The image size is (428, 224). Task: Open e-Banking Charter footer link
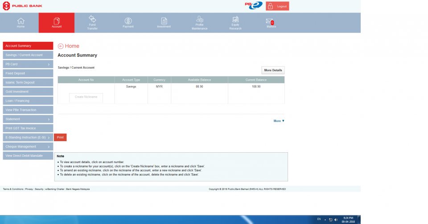click(x=54, y=189)
